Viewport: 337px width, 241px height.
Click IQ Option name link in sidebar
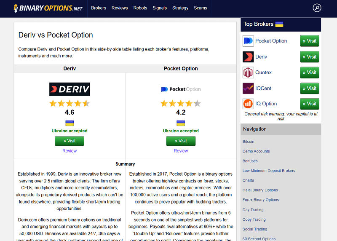[266, 104]
